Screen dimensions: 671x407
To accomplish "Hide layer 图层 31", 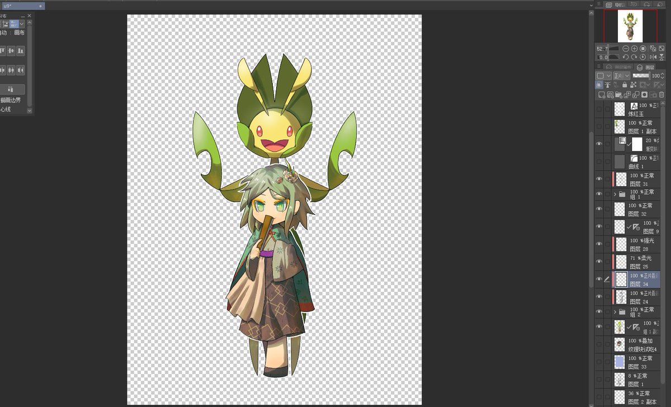I will tap(599, 179).
